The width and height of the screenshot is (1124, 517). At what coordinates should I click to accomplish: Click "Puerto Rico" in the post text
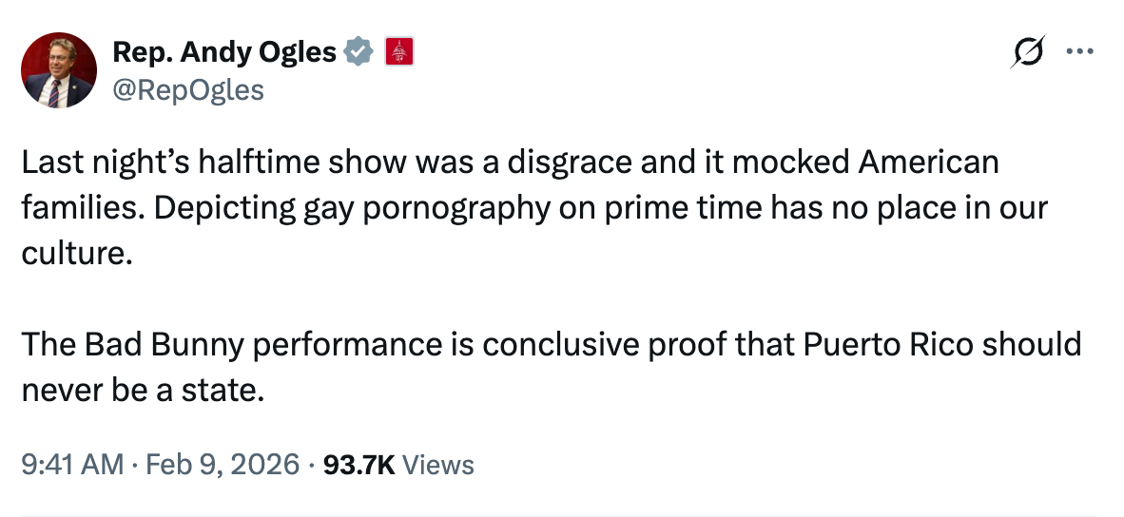(x=888, y=344)
